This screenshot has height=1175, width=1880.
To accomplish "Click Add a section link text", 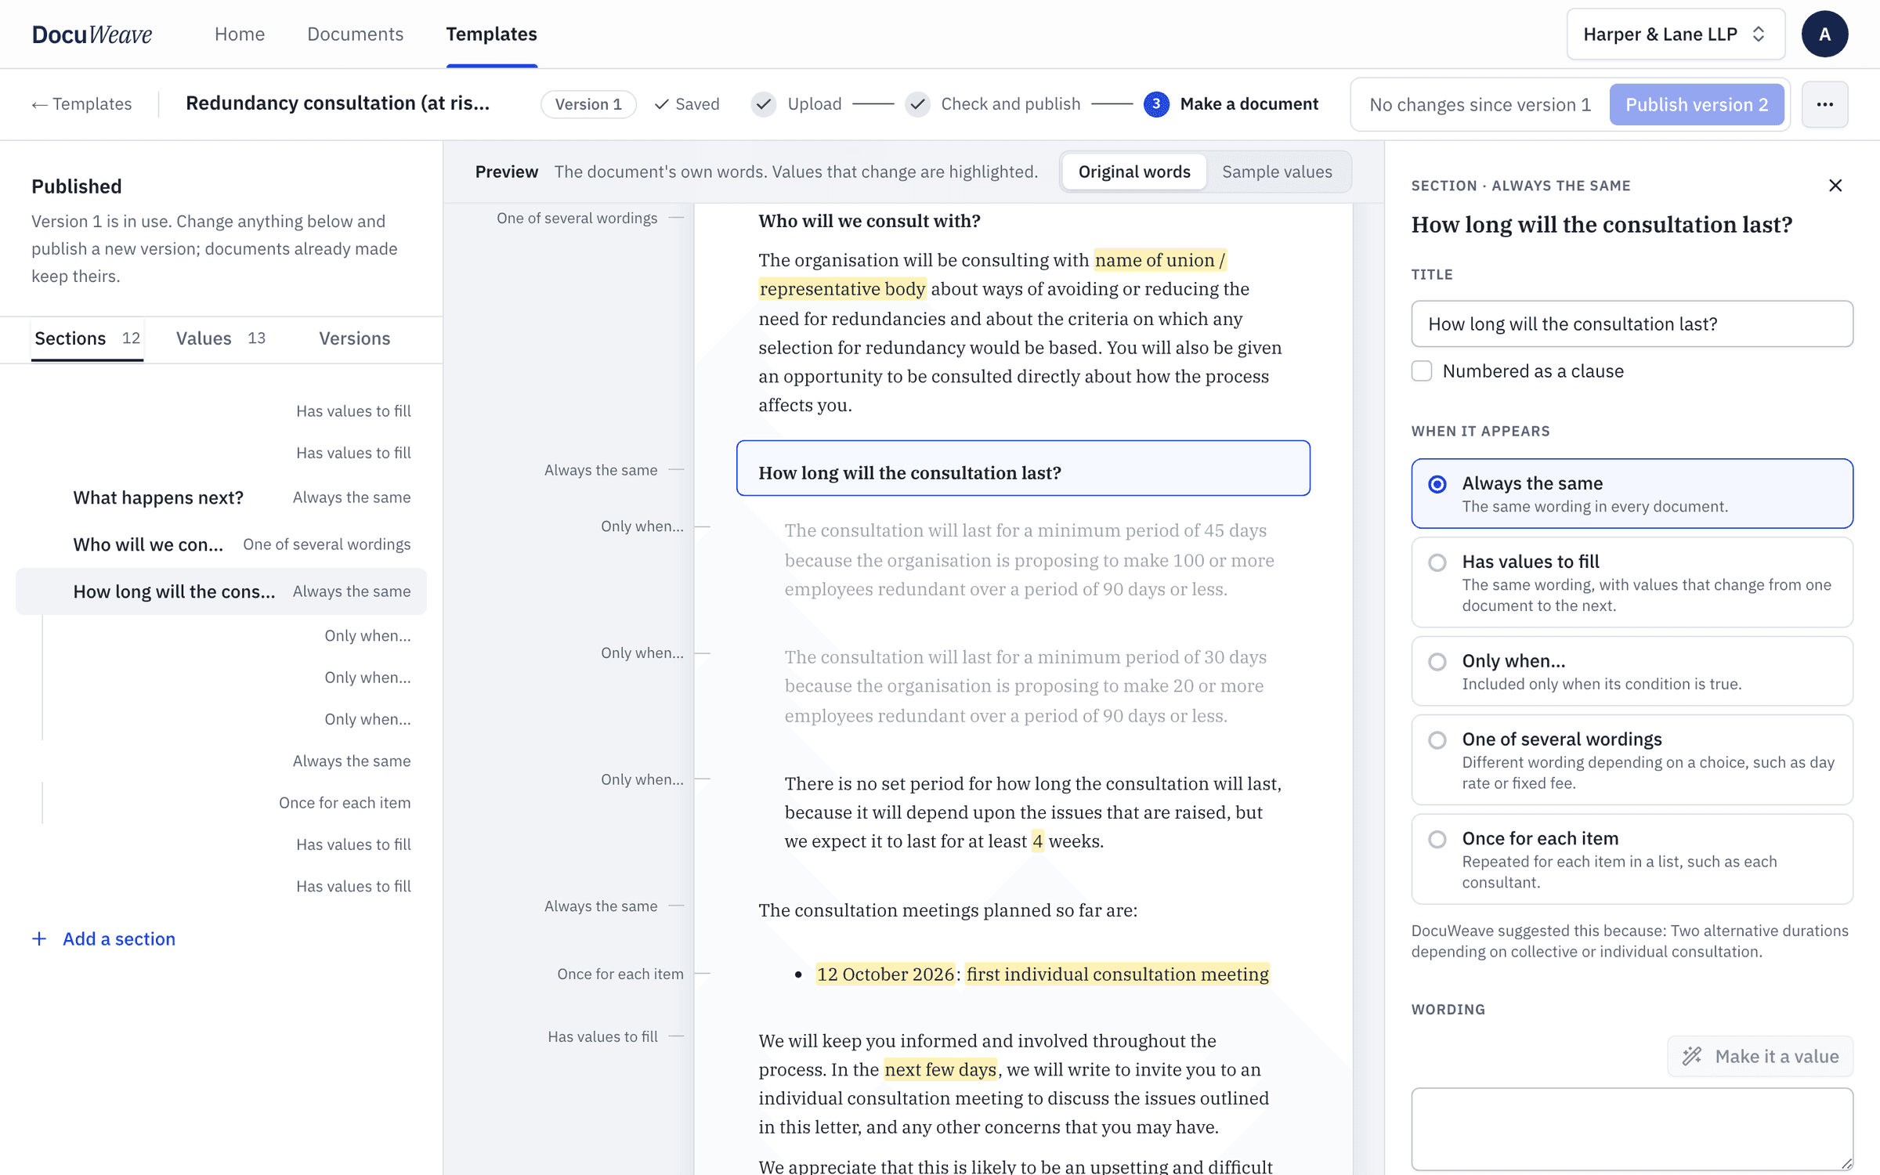I will click(119, 938).
